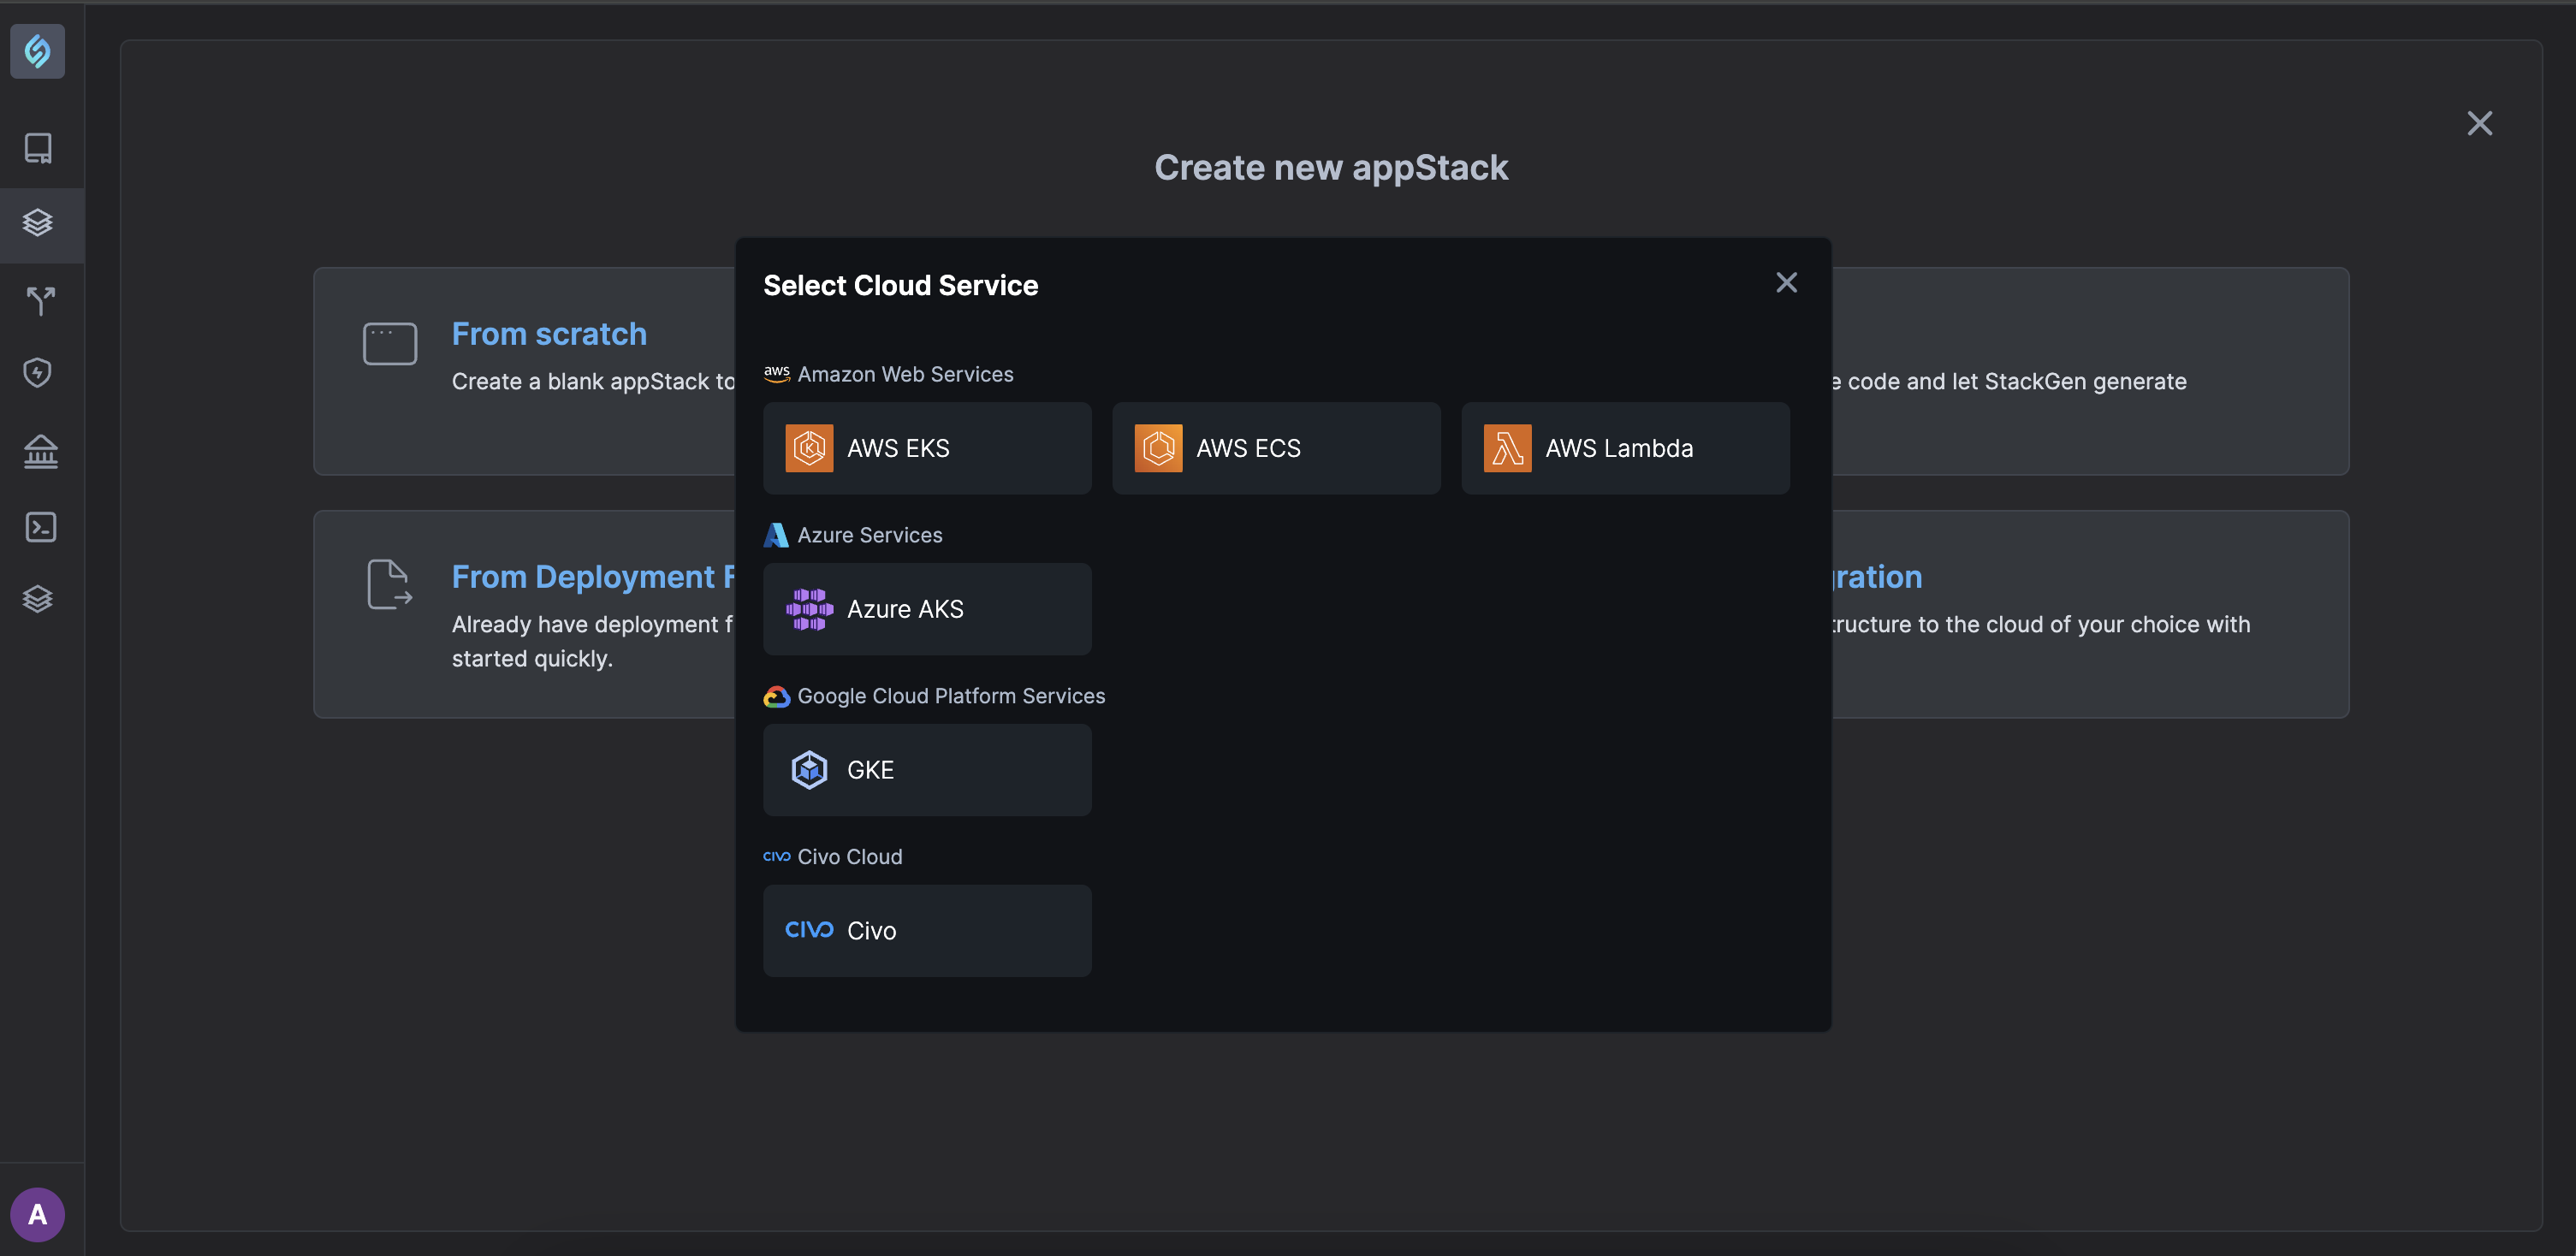Choose the AWS EKS service option
This screenshot has width=2576, height=1256.
click(927, 448)
